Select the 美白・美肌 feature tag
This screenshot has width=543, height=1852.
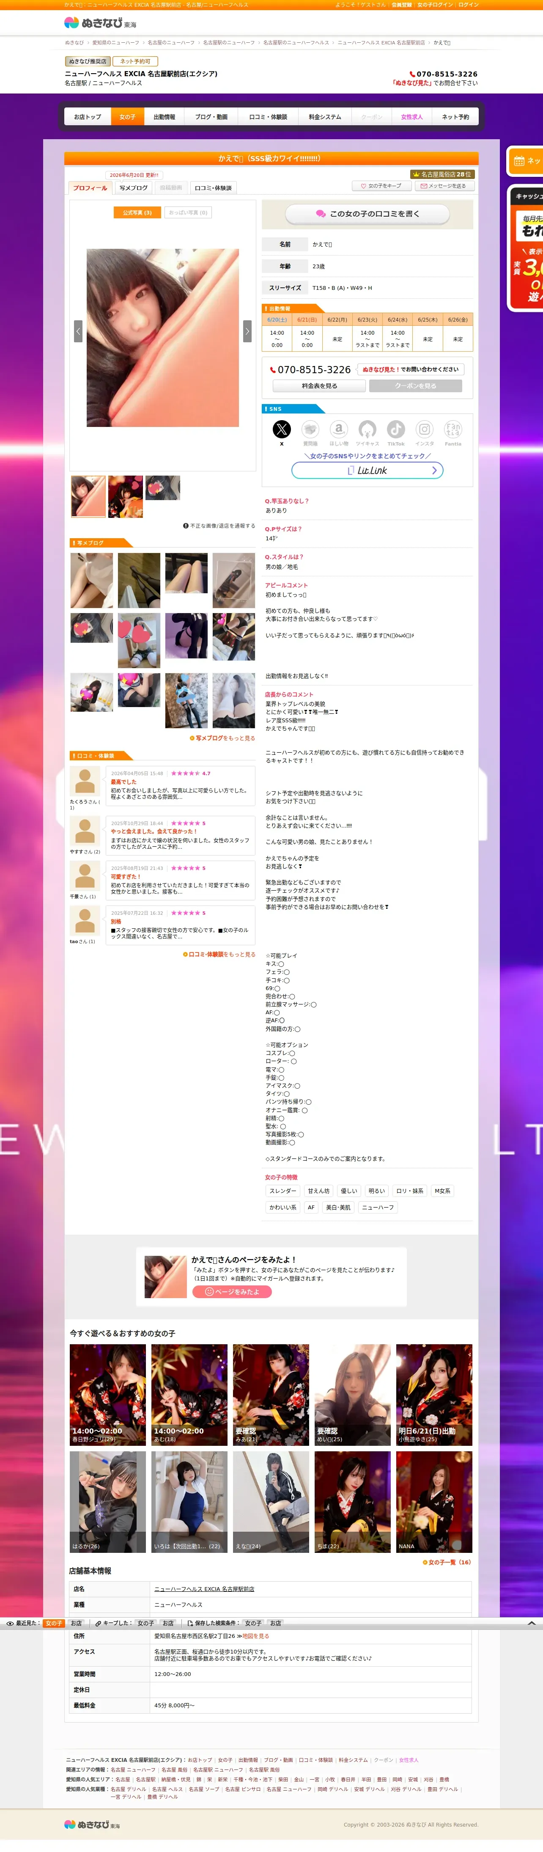coord(338,1208)
